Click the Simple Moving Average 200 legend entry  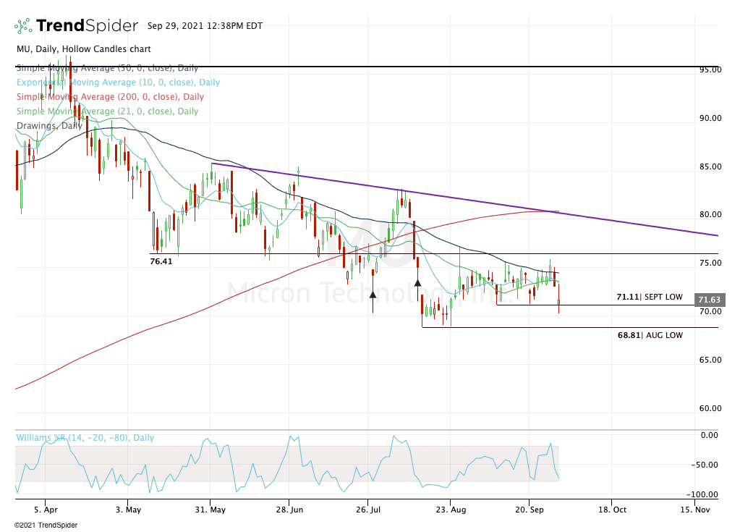[110, 97]
